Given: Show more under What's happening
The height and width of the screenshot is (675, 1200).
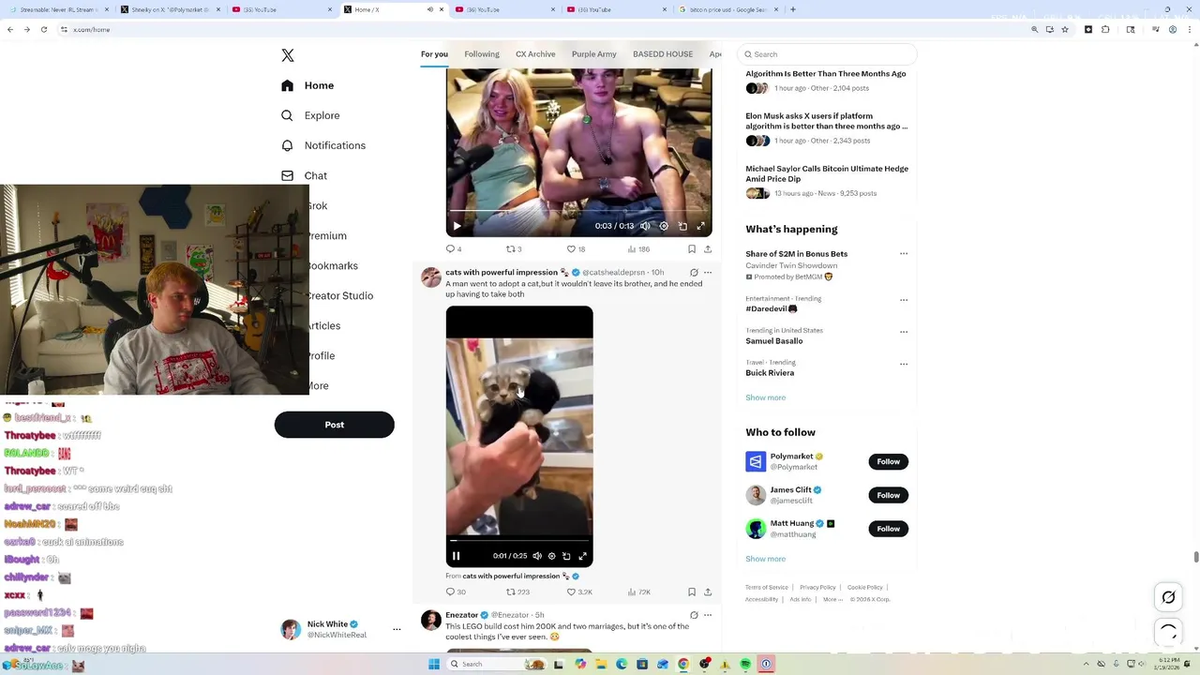Looking at the screenshot, I should (x=766, y=397).
